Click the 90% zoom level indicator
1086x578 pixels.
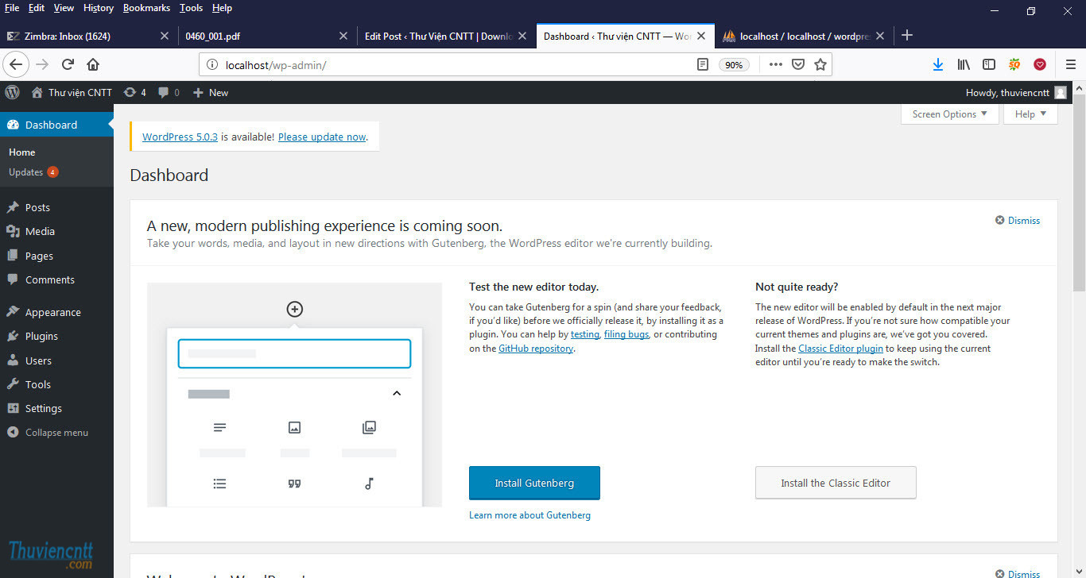(734, 65)
